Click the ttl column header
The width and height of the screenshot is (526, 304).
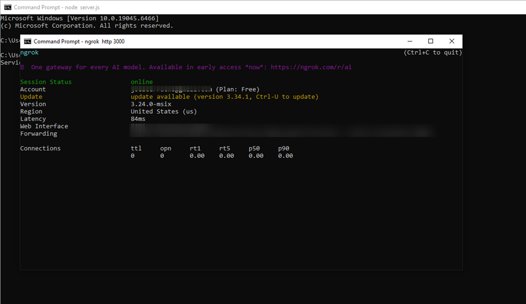tap(136, 148)
